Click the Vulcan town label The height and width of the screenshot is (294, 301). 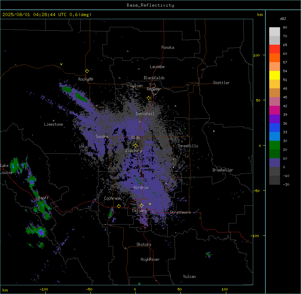[x=190, y=277]
